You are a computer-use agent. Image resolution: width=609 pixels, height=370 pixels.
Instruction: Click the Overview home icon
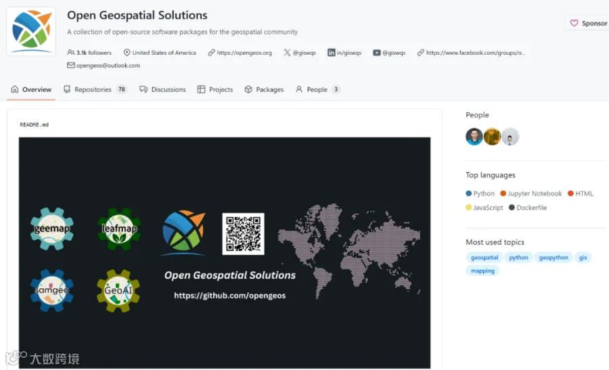(x=15, y=89)
